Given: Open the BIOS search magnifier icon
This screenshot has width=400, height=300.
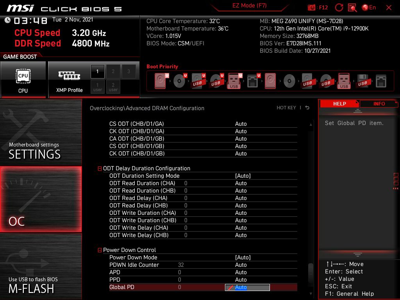Looking at the screenshot, I should [352, 8].
